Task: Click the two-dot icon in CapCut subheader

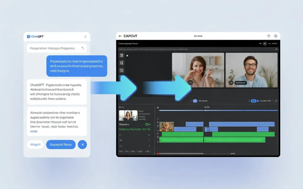Action: (x=260, y=44)
